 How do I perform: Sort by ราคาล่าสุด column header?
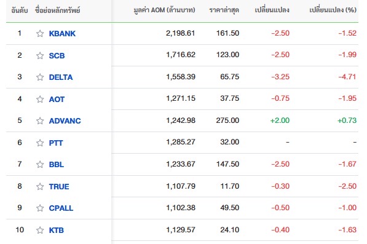(x=224, y=10)
